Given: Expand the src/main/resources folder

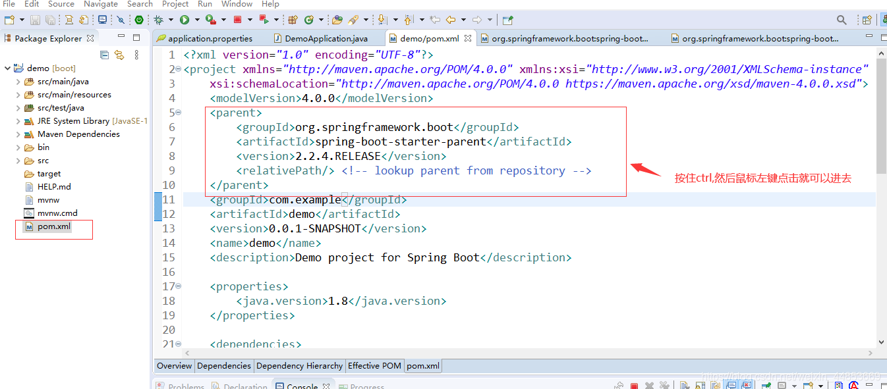Looking at the screenshot, I should [18, 95].
